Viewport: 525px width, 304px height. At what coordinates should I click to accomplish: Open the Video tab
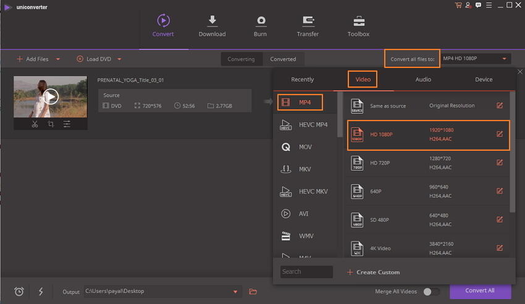pos(363,79)
